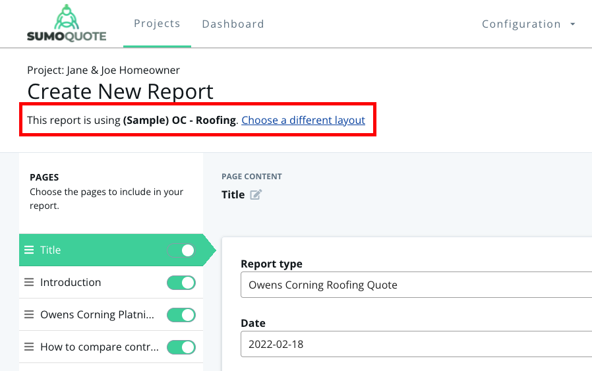Select the Title page in list
Image resolution: width=592 pixels, height=371 pixels.
coord(111,250)
